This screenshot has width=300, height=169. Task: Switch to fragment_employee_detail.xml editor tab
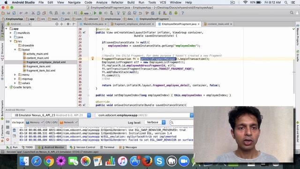[x=132, y=24]
